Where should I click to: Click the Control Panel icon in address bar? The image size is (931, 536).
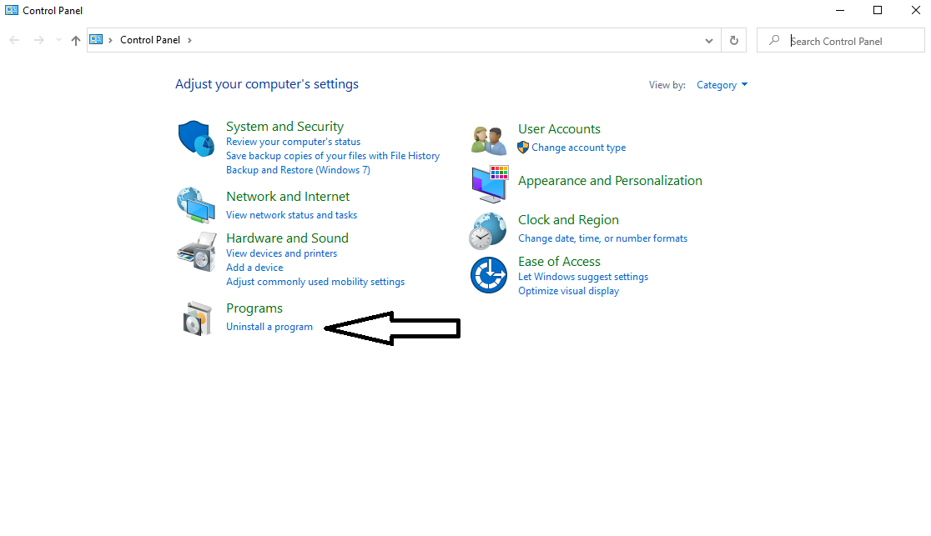(96, 40)
